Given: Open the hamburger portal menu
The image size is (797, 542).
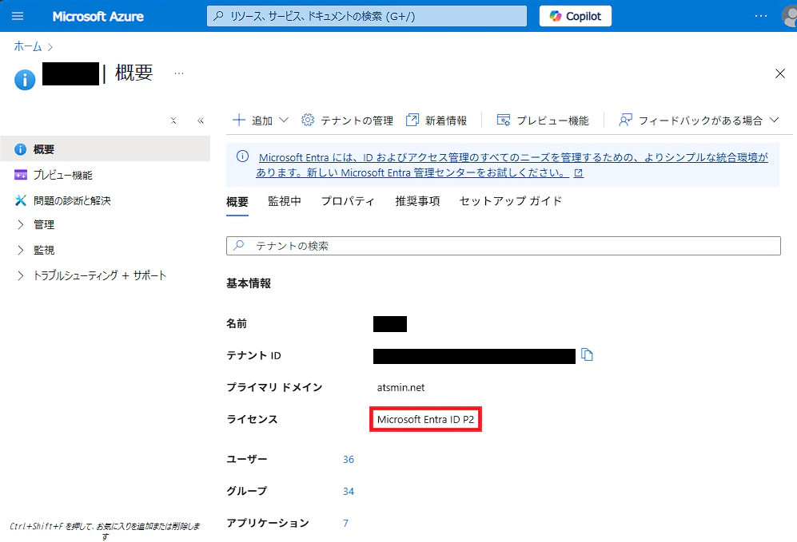Looking at the screenshot, I should (x=18, y=16).
